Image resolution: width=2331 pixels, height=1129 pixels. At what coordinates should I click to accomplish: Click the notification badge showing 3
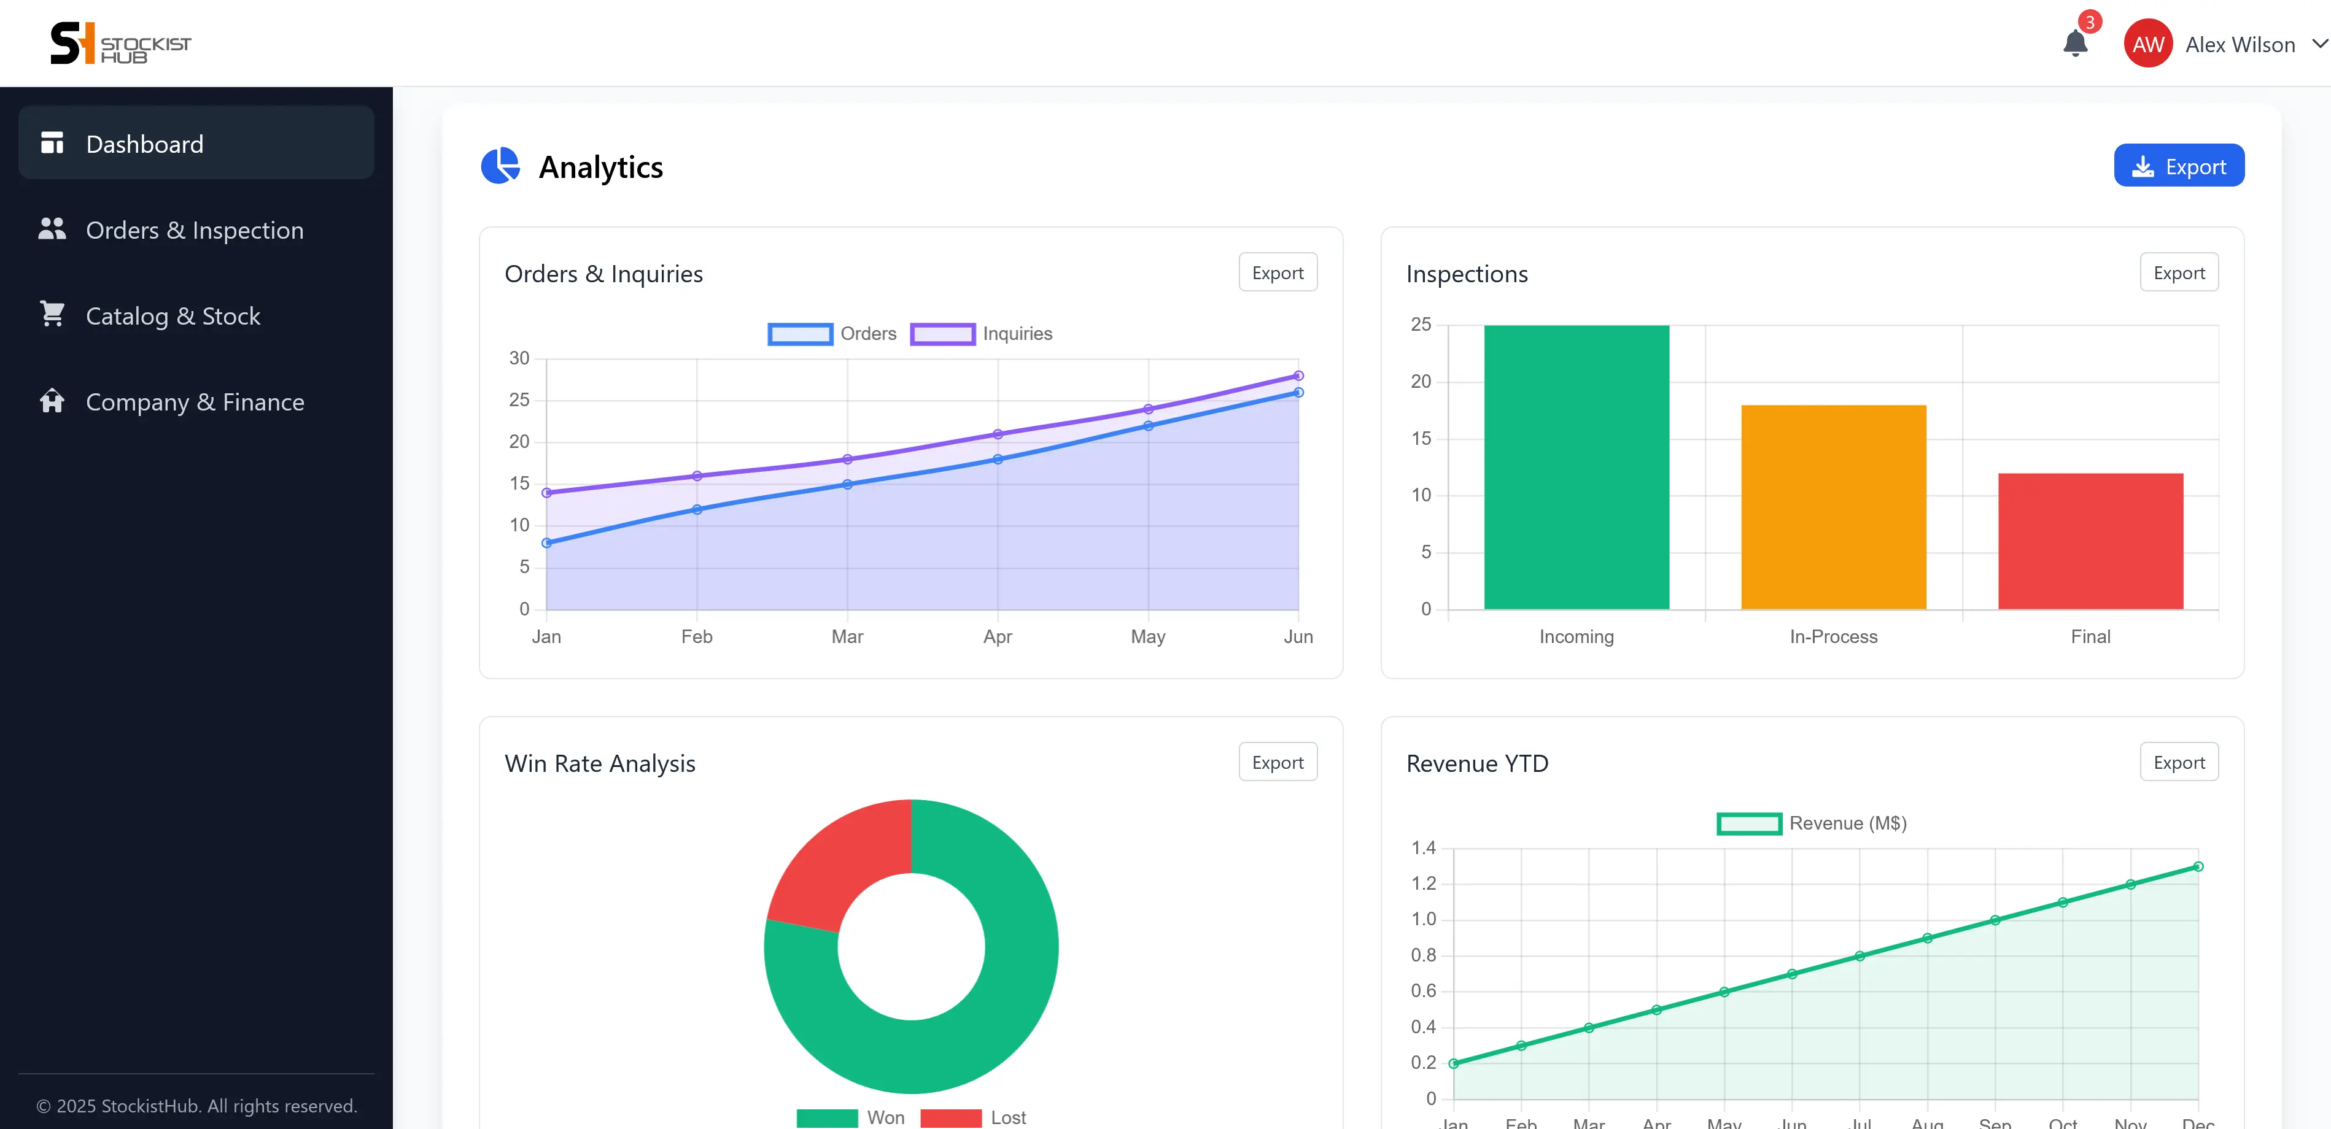click(x=2089, y=21)
